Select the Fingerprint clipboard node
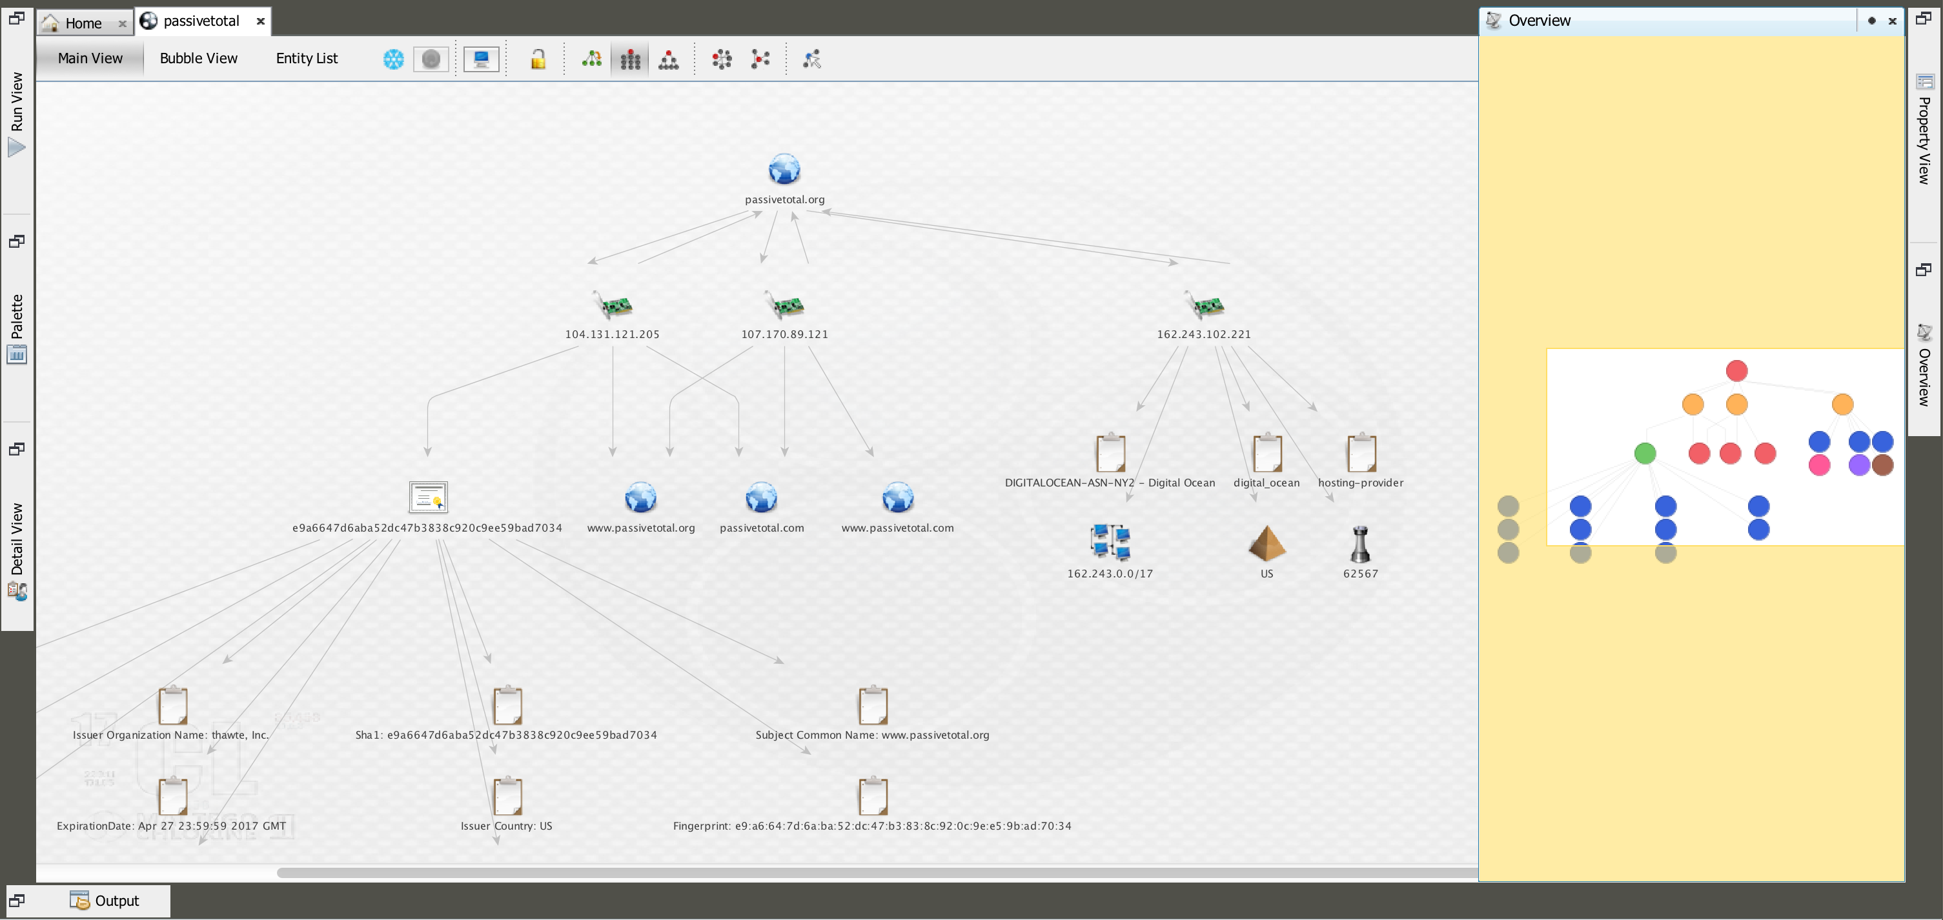Viewport: 1943px width, 920px height. point(873,805)
